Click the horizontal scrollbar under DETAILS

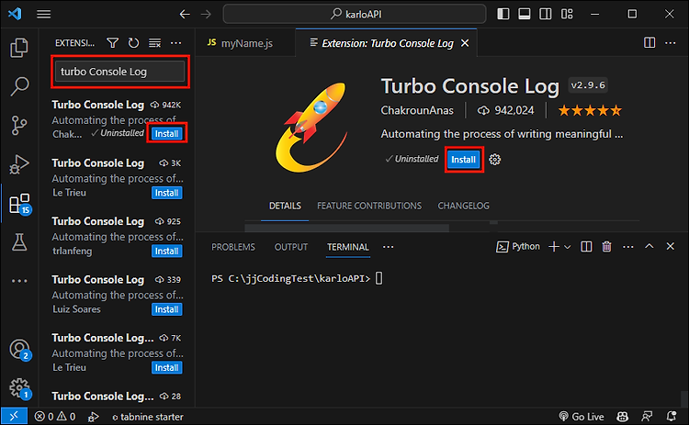pyautogui.click(x=346, y=228)
